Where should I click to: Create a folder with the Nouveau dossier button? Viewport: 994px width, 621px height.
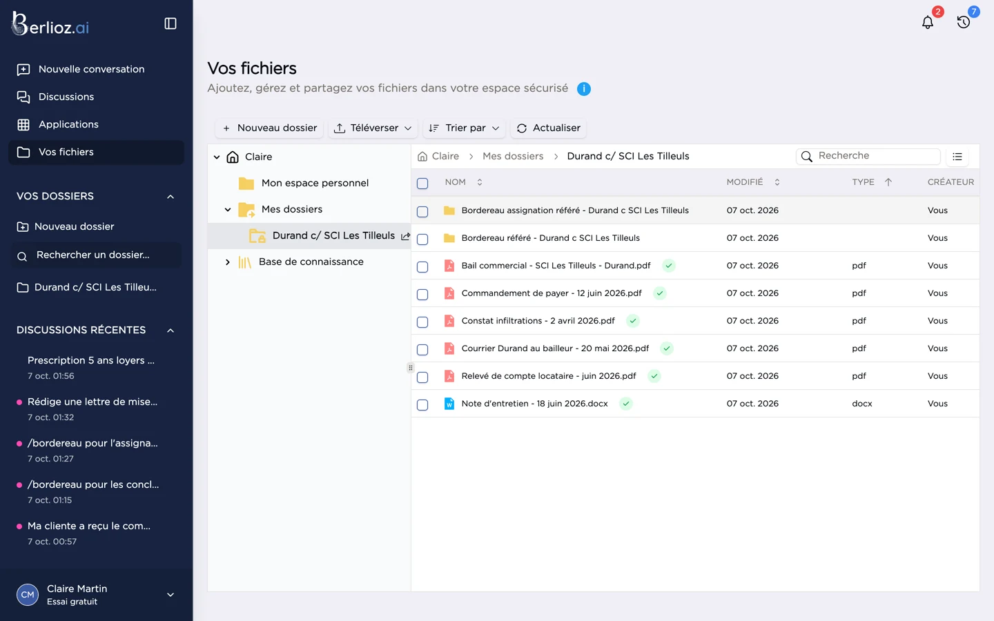pos(270,128)
